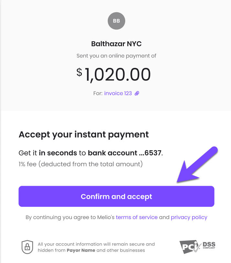The height and width of the screenshot is (263, 231).
Task: Click the bold Payor Name text
Action: pyautogui.click(x=81, y=250)
